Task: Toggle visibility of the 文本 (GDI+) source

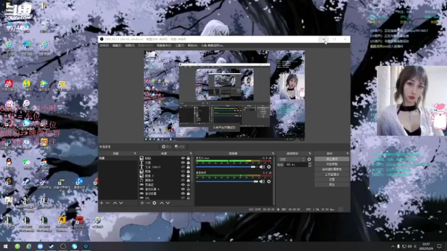Action: tap(183, 167)
